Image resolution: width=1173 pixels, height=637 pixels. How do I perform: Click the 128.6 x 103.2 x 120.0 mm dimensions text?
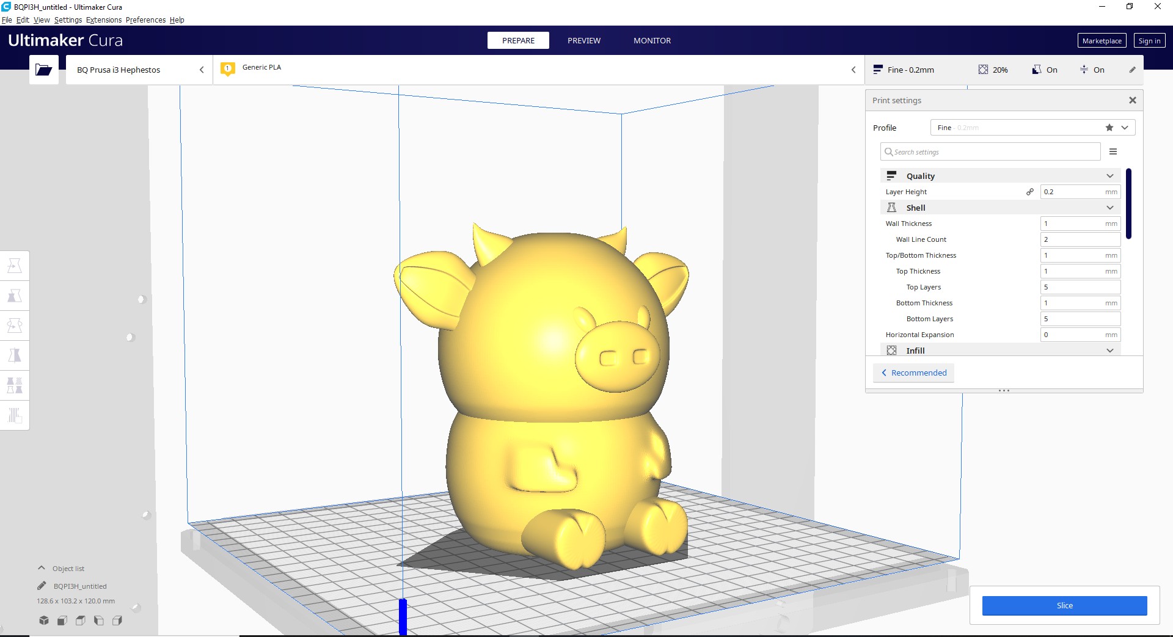click(x=76, y=601)
